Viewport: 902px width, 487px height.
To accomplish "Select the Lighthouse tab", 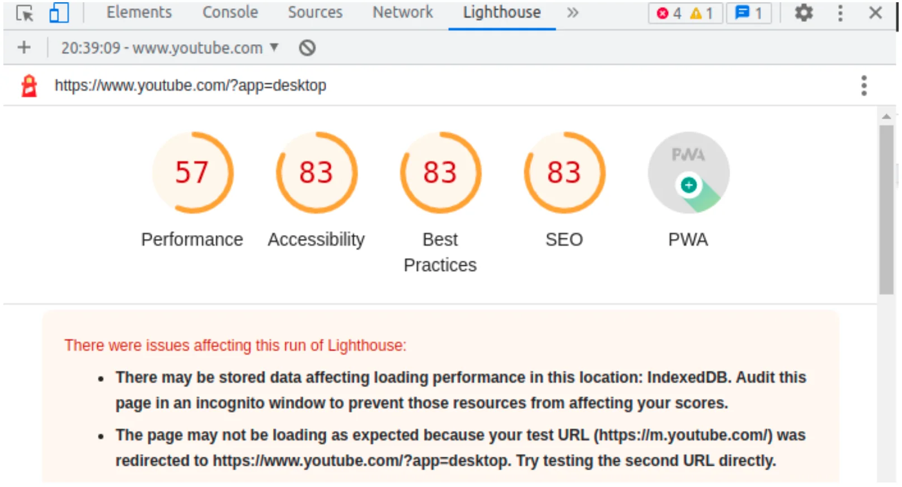I will coord(502,12).
